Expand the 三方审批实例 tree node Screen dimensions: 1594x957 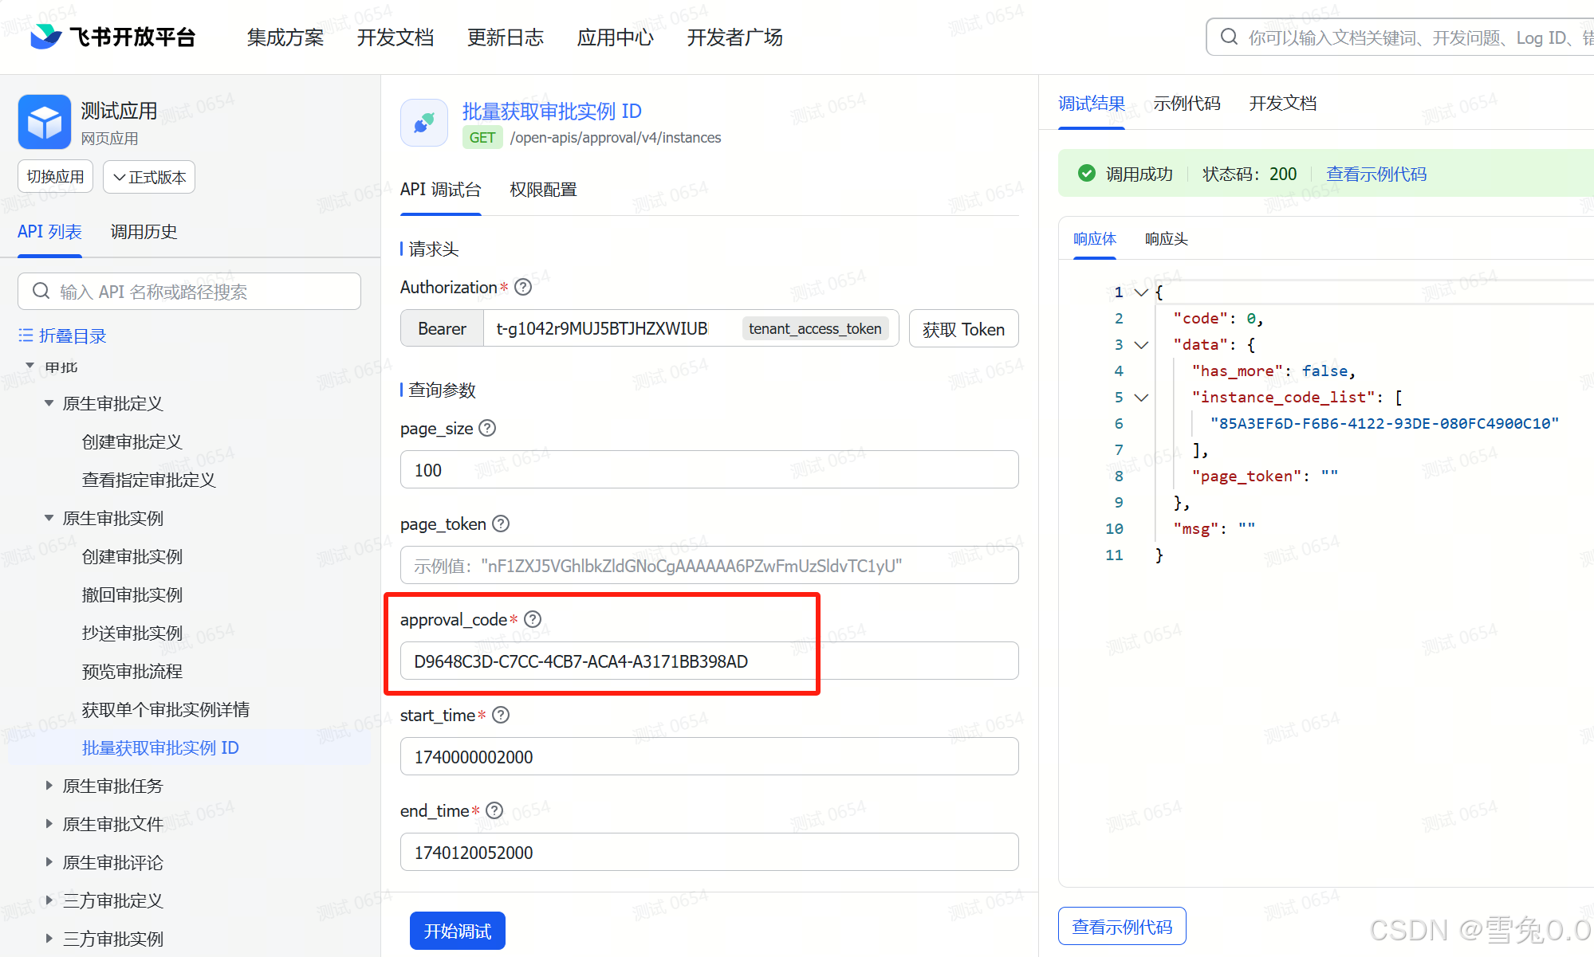point(49,939)
